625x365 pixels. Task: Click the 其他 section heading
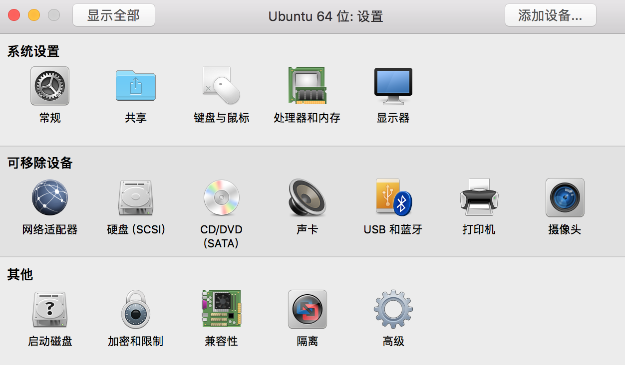20,274
